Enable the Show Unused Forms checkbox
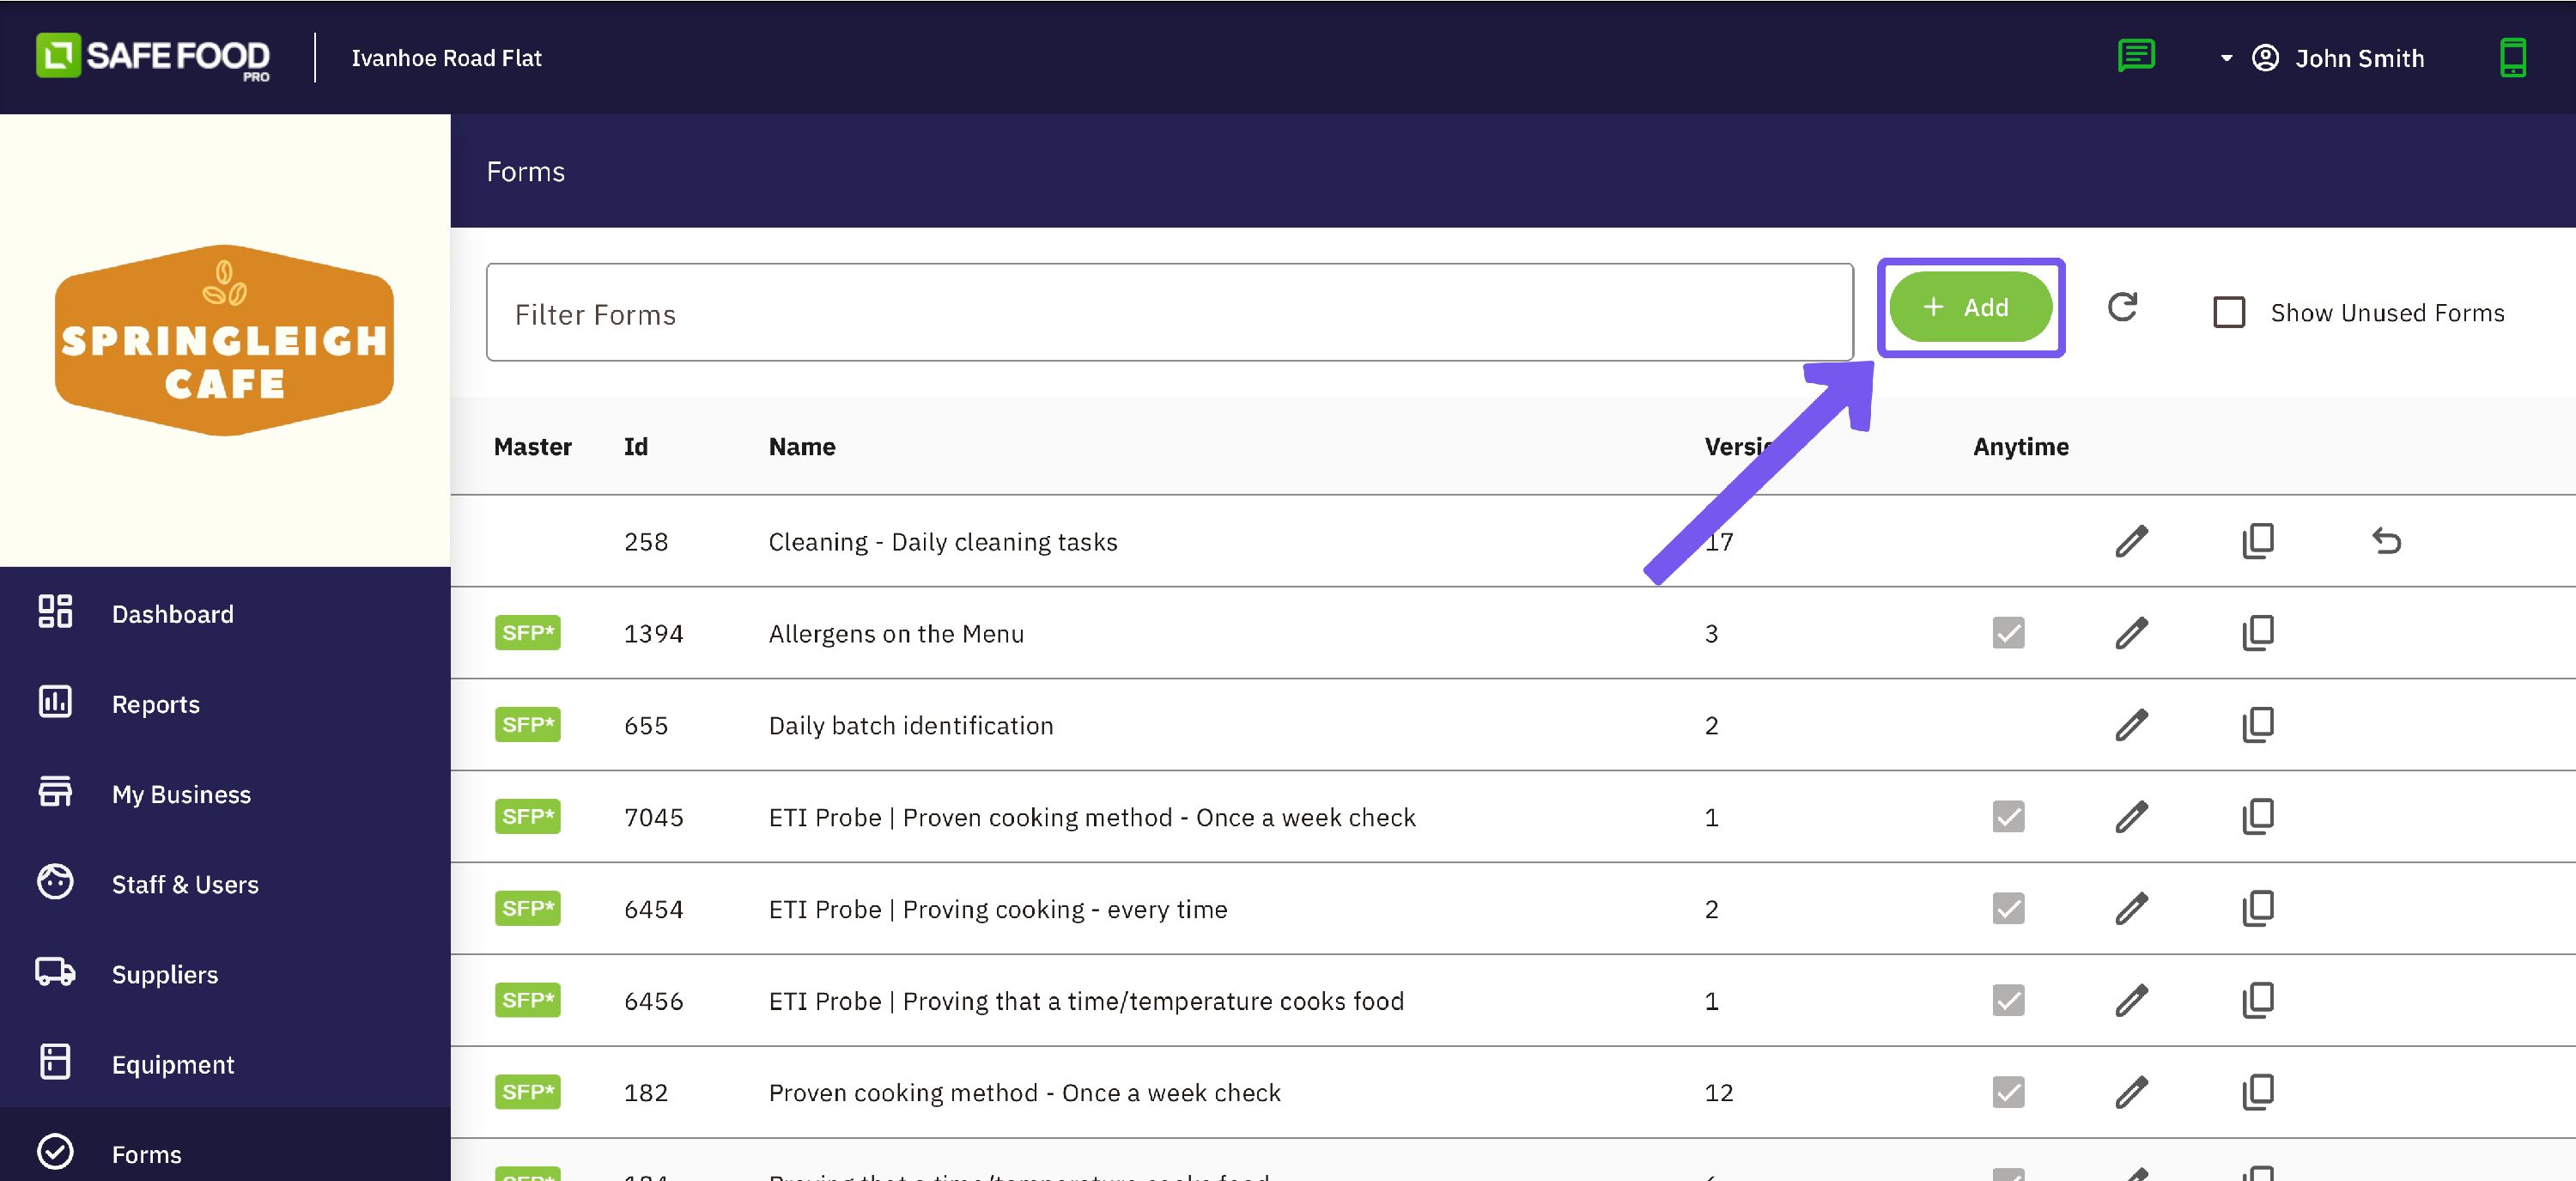The width and height of the screenshot is (2576, 1181). [x=2229, y=313]
